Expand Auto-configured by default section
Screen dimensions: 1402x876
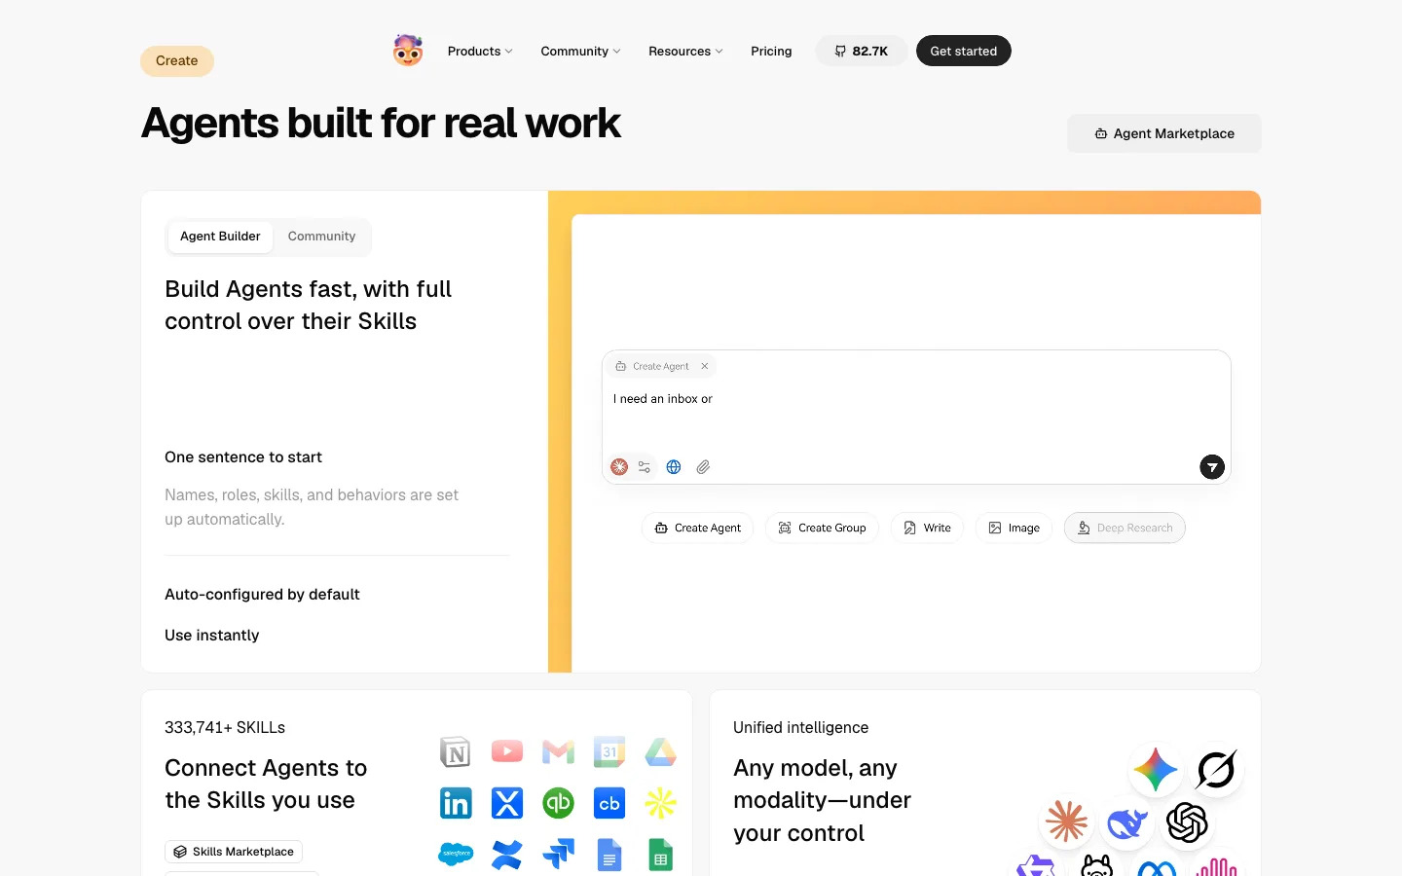click(x=262, y=594)
